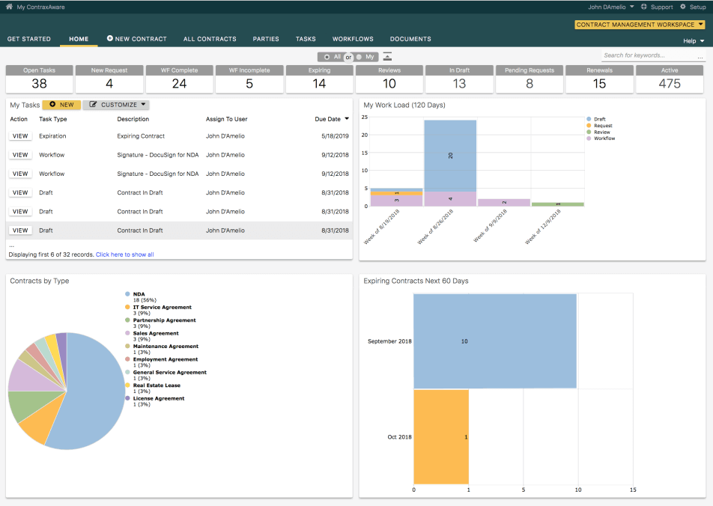This screenshot has width=713, height=506.
Task: Open the WF Incomplete 5 tile
Action: (x=249, y=79)
